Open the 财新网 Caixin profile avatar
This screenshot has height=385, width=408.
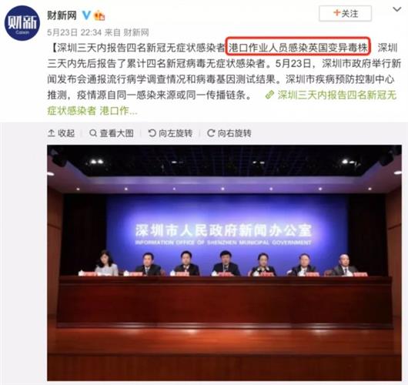point(22,23)
